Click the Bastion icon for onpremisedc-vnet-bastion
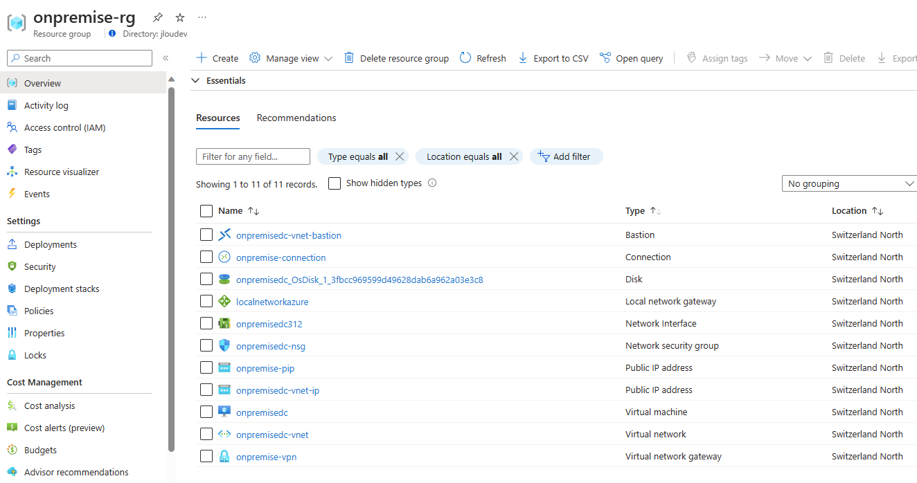This screenshot has height=483, width=917. point(224,235)
